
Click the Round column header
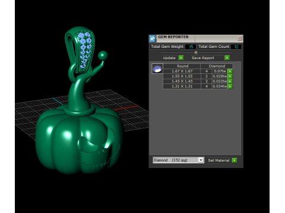tap(182, 66)
